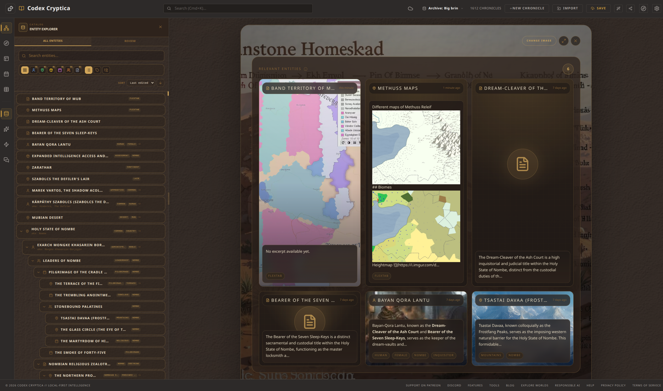Open the Bayan Qora Lantu card
Screen dimensions: 663x391
click(x=416, y=328)
